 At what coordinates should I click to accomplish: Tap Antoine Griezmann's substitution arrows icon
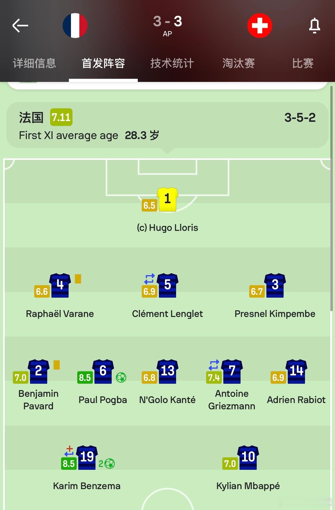pyautogui.click(x=214, y=365)
